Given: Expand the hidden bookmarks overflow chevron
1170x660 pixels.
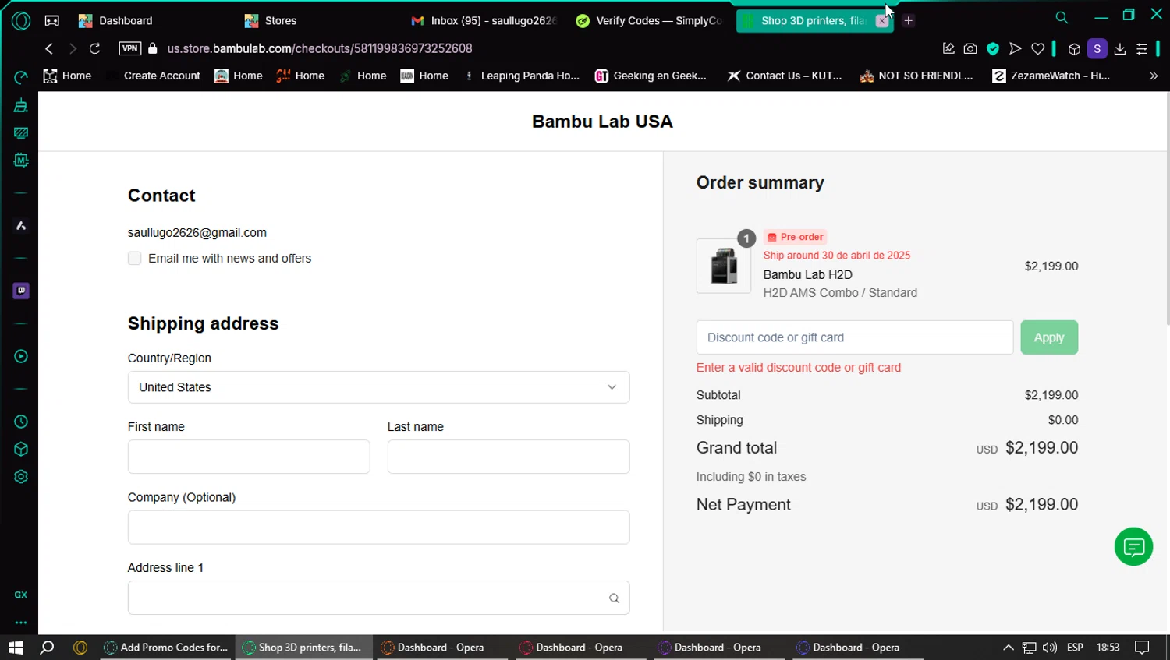Looking at the screenshot, I should point(1153,76).
